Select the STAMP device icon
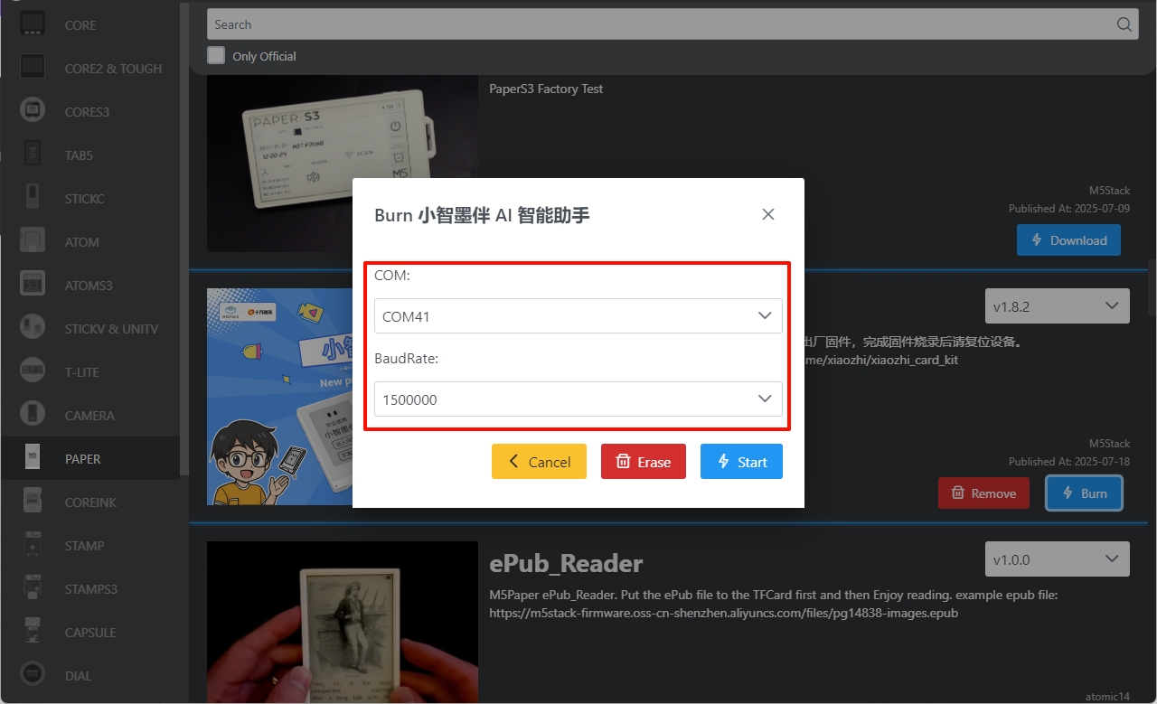Viewport: 1157px width, 704px height. click(33, 545)
